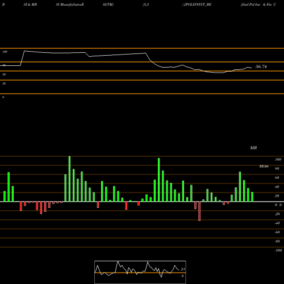Viewport: 284px width, 284px height.
Task: Click the '21' value in the mini chart
Action: tap(183, 269)
